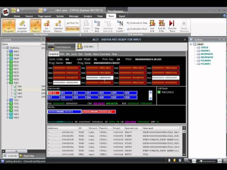The height and width of the screenshot is (170, 227).
Task: Switch to the Trace Resource panel tab
Action: pyautogui.click(x=61, y=47)
